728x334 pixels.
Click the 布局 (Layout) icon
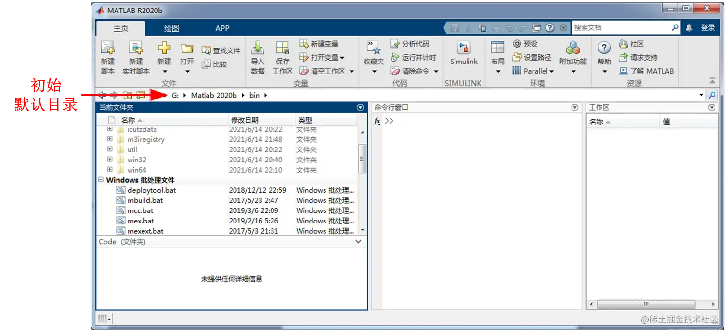tap(497, 47)
